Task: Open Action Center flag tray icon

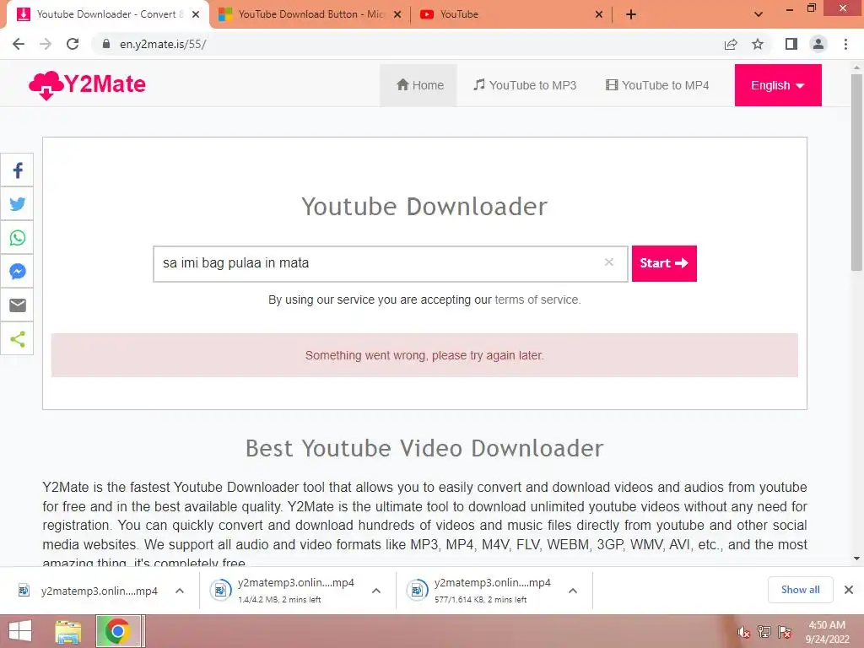Action: (x=785, y=632)
